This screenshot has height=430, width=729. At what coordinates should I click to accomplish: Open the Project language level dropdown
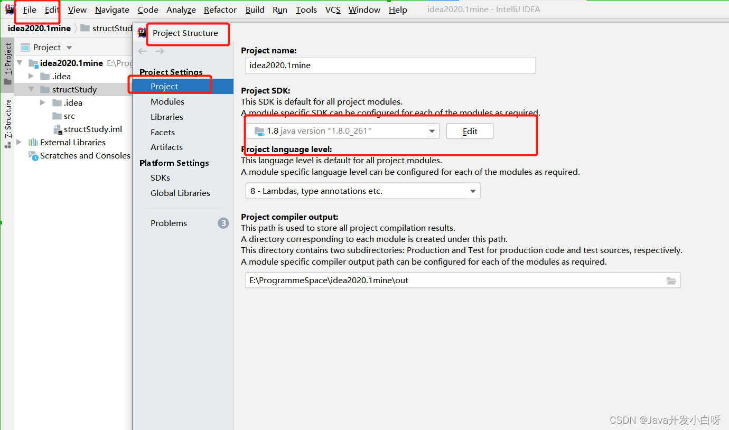point(363,191)
